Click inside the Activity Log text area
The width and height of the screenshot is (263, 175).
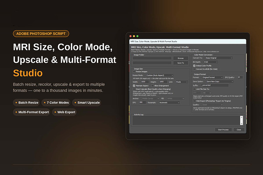186,120
